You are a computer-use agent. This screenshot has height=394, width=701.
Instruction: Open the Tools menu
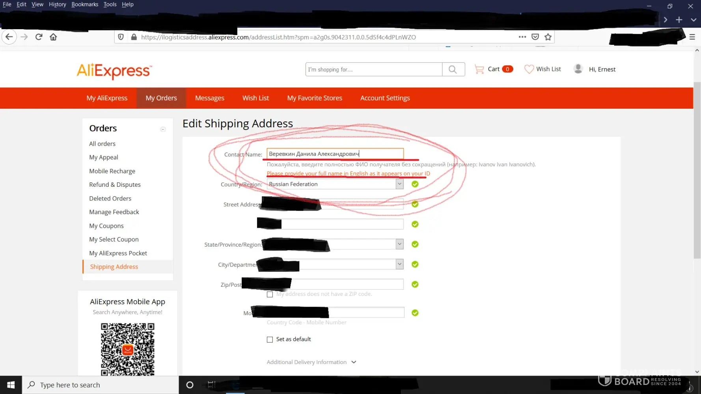pos(110,4)
